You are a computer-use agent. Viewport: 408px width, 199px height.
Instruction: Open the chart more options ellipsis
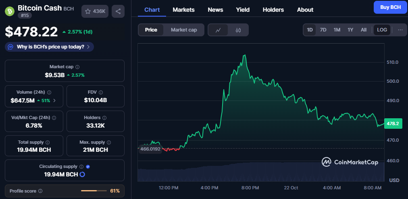coord(400,30)
